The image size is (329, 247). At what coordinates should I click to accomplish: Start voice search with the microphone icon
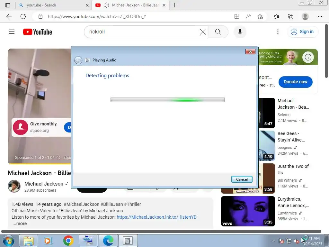pos(240,32)
